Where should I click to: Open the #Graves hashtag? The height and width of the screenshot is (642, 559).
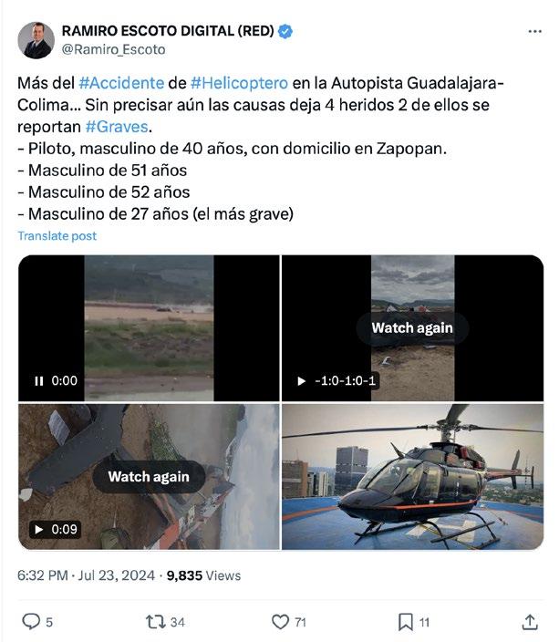point(117,127)
